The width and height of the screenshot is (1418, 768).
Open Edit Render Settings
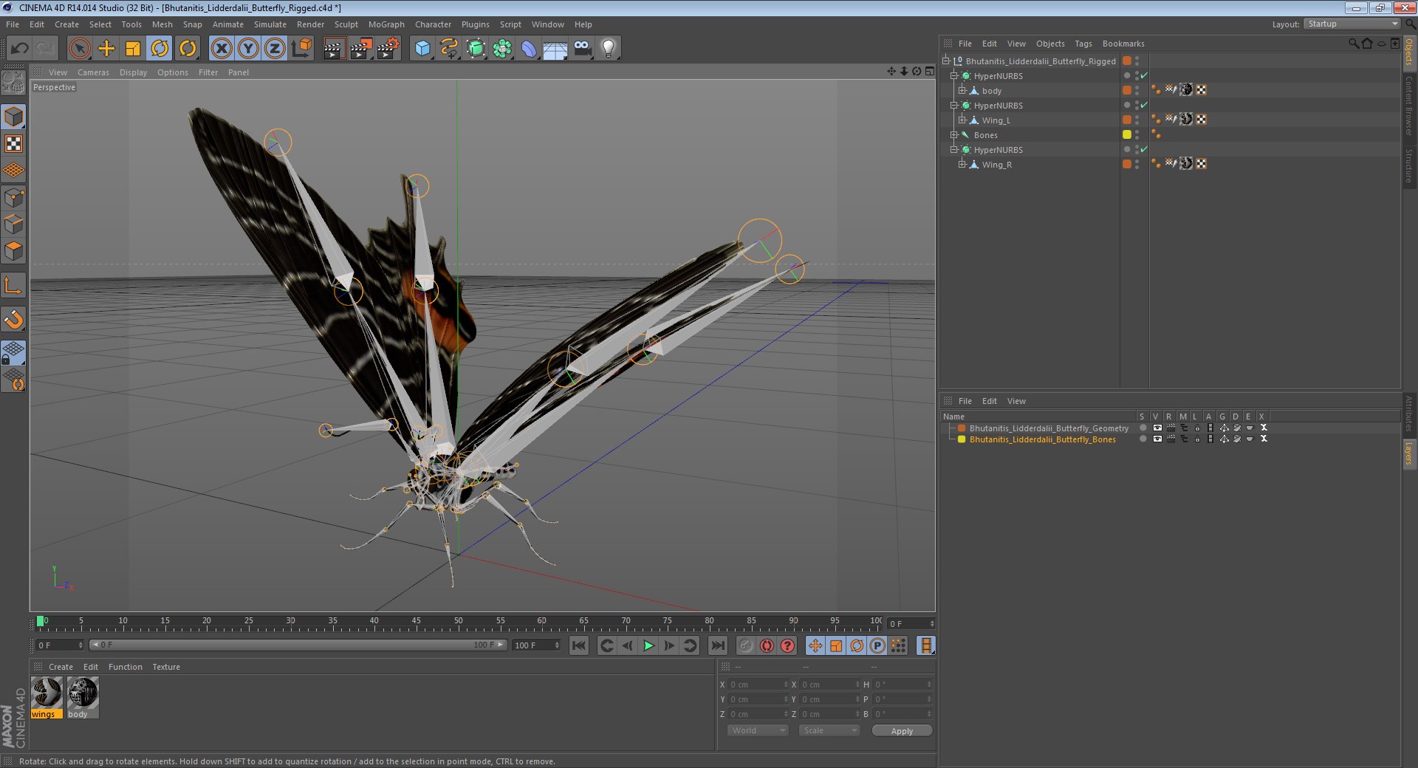(388, 49)
